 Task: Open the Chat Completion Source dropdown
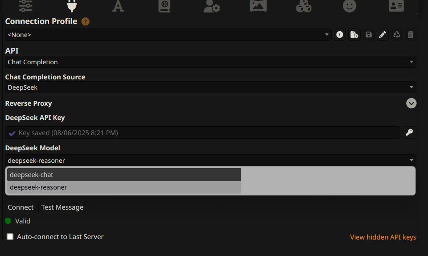tap(210, 87)
